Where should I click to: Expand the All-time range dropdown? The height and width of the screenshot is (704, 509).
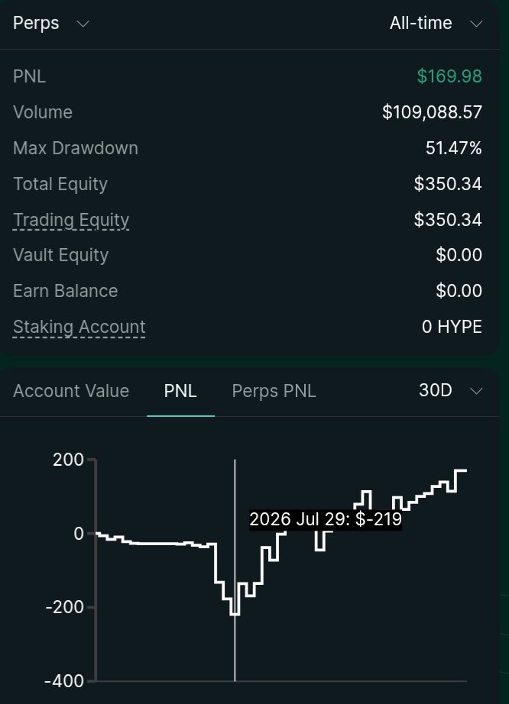[x=436, y=24]
